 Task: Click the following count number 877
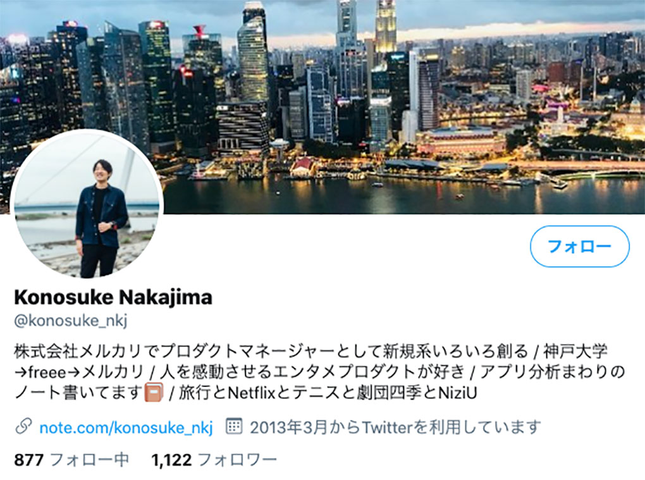29,460
